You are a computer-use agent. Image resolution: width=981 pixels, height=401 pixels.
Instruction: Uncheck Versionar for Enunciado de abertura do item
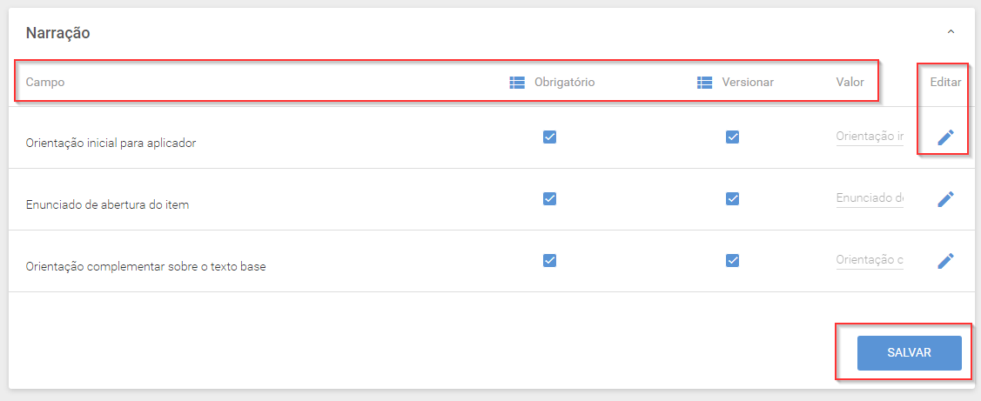[x=732, y=198]
